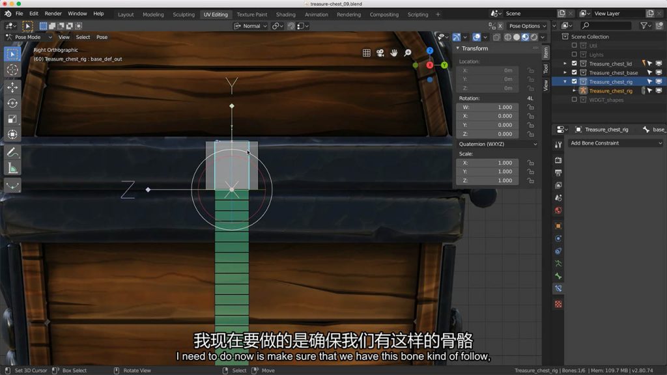Viewport: 667px width, 375px height.
Task: Open the Armature object data properties icon
Action: click(558, 264)
